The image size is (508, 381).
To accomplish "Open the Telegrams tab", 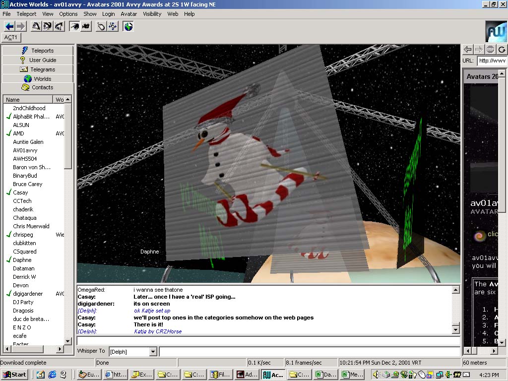I will coord(38,69).
